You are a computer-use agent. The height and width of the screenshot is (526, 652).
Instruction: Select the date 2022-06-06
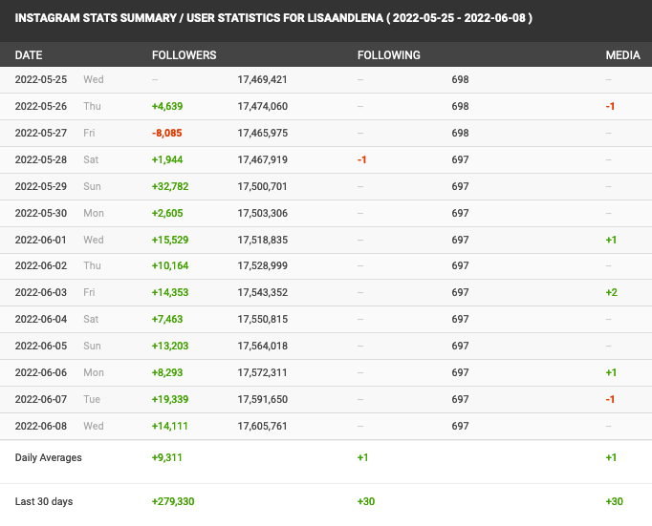click(x=41, y=372)
